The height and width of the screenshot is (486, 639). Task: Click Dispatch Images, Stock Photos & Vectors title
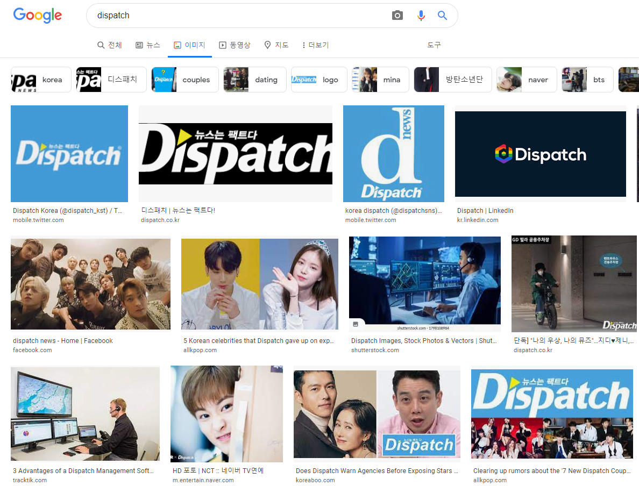pos(424,340)
